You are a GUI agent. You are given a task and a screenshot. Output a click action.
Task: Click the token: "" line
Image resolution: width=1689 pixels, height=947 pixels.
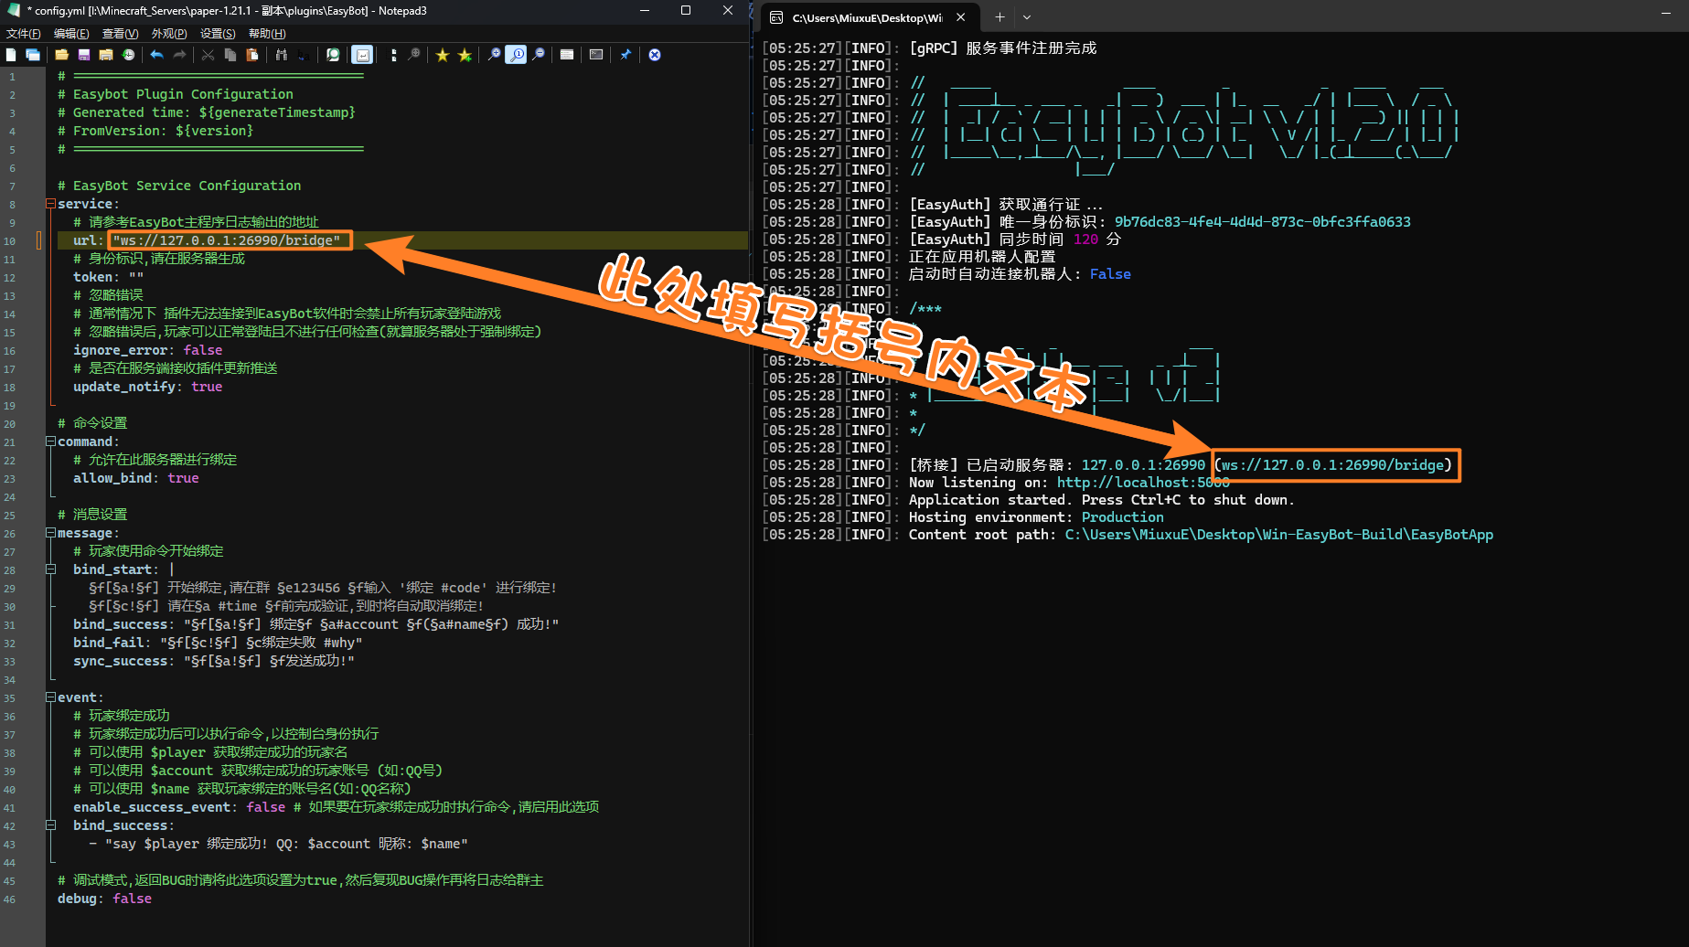click(x=109, y=277)
